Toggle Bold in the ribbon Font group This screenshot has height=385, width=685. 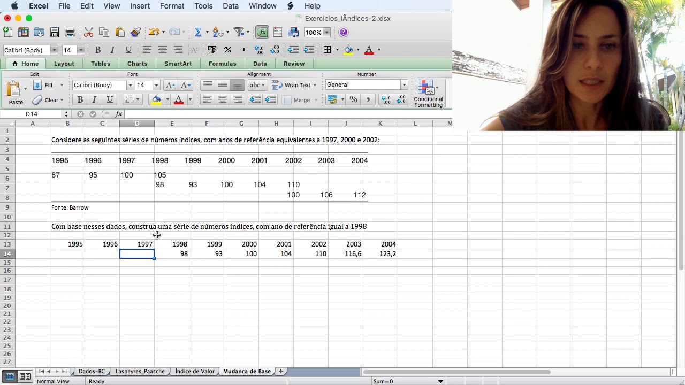click(x=80, y=99)
